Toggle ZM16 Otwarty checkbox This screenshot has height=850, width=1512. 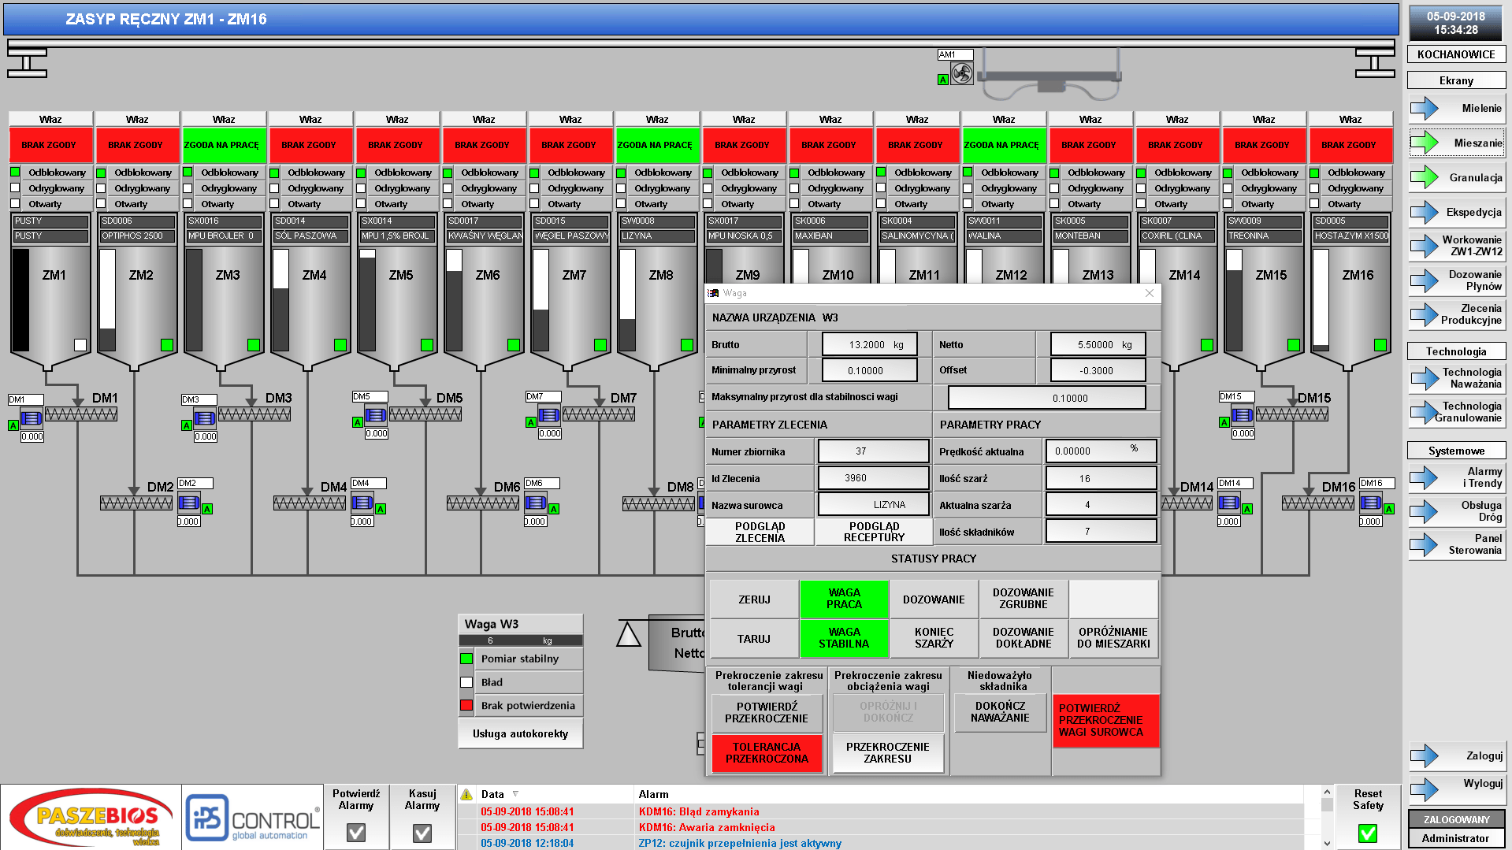point(1314,204)
